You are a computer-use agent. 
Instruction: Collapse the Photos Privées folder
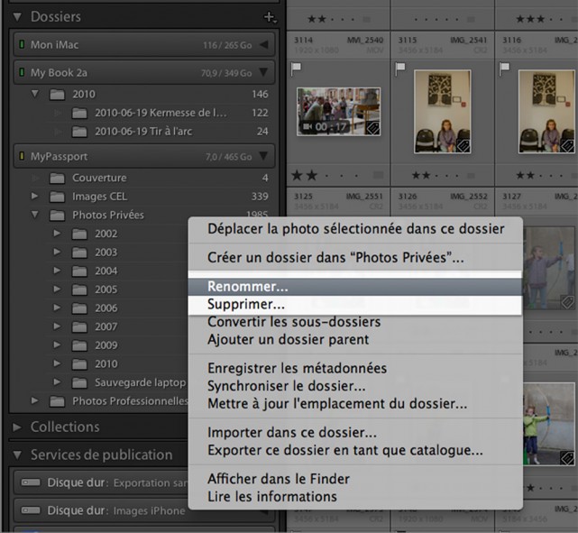click(35, 214)
